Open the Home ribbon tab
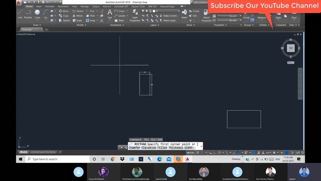This screenshot has height=181, width=321. click(x=29, y=7)
